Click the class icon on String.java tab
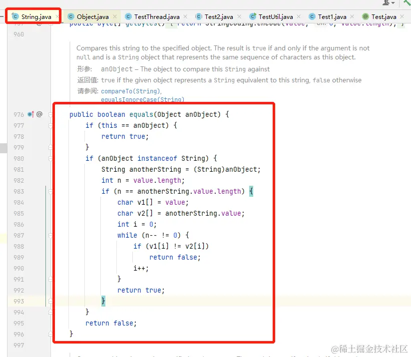 [15, 16]
